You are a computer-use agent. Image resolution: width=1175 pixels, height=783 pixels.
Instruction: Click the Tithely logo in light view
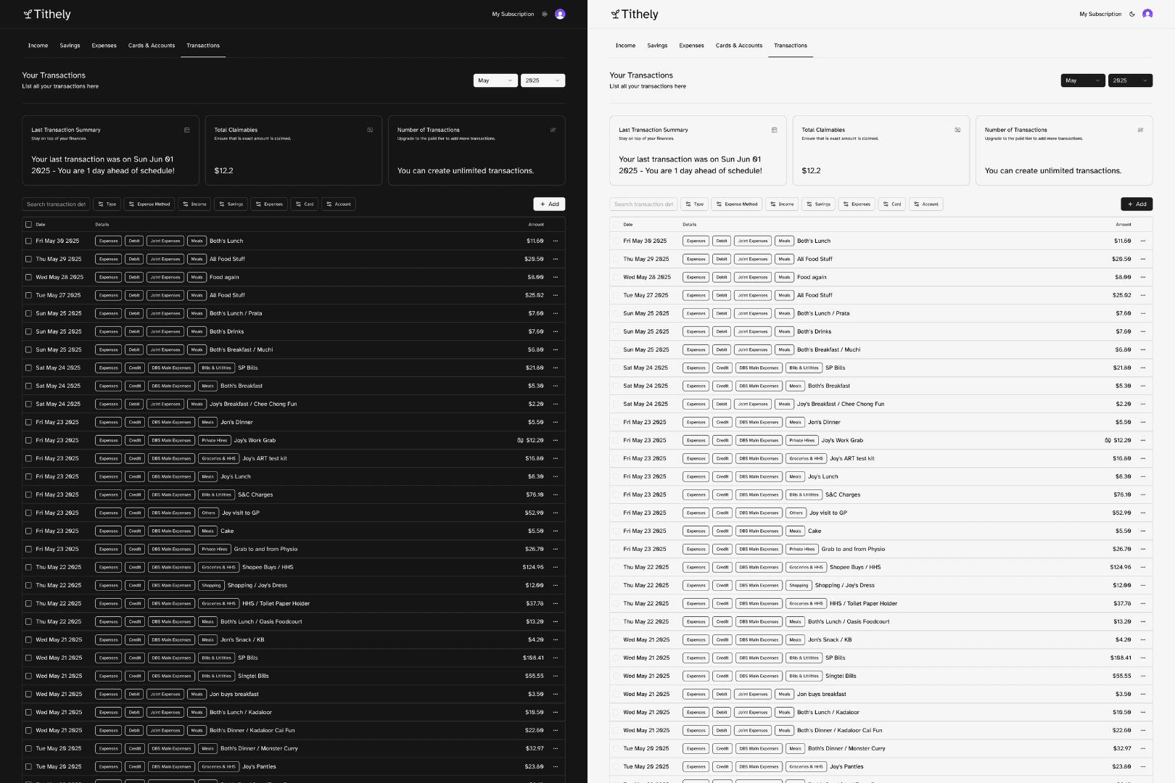(635, 14)
